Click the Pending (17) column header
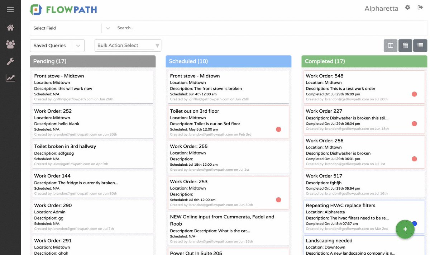The image size is (430, 255). pyautogui.click(x=92, y=61)
